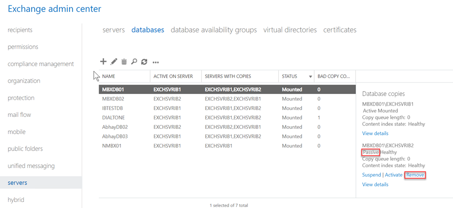
Task: Select the DIALTONE database row
Action: point(227,117)
